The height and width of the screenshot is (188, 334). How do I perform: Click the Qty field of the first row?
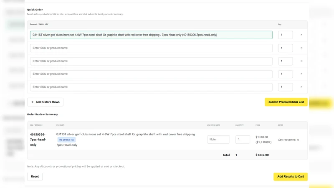[x=285, y=35]
